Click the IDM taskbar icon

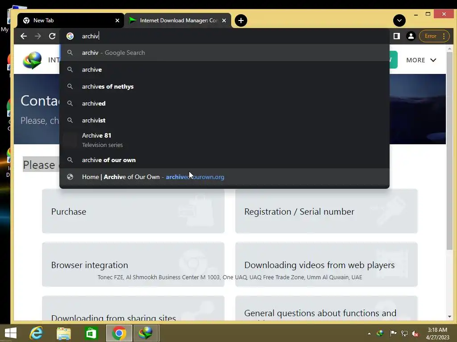pyautogui.click(x=146, y=333)
